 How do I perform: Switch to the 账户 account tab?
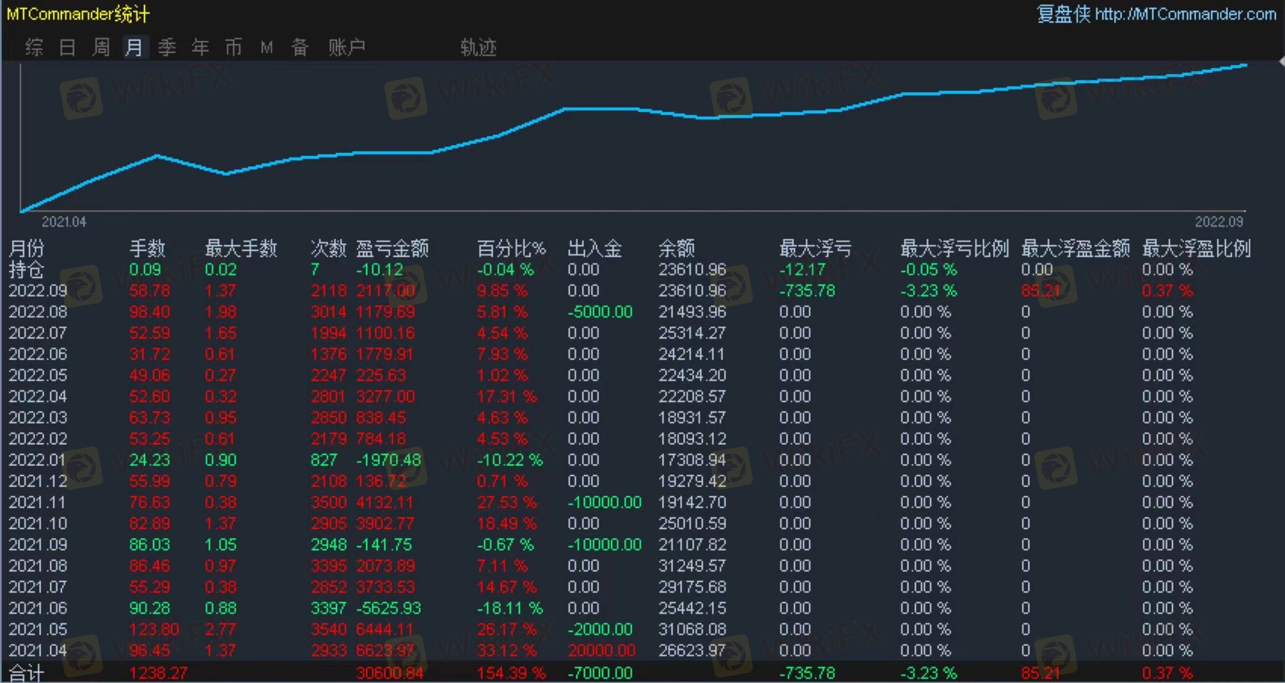click(x=347, y=47)
